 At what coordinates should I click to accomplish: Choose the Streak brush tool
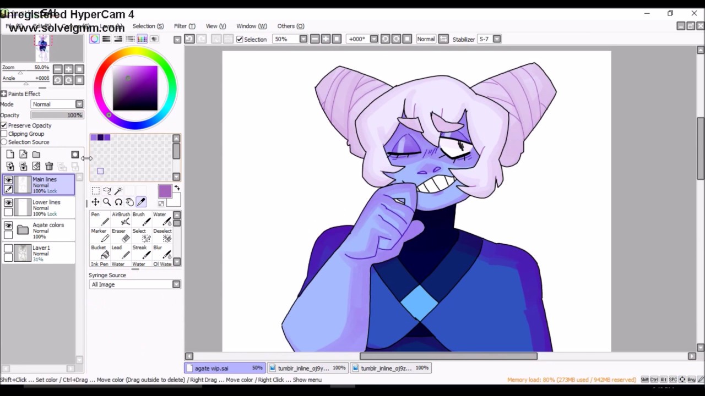click(x=141, y=251)
